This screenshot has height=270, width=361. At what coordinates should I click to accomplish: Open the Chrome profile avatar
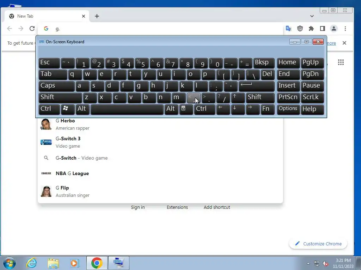[334, 28]
